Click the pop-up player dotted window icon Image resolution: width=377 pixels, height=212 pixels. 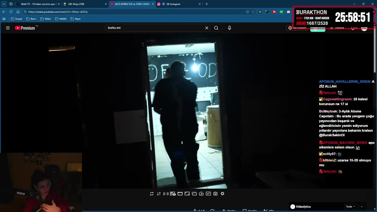194,194
